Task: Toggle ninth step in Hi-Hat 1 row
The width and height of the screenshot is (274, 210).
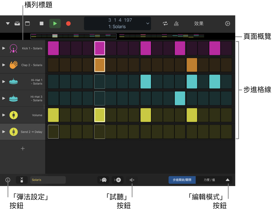Action: 146,82
